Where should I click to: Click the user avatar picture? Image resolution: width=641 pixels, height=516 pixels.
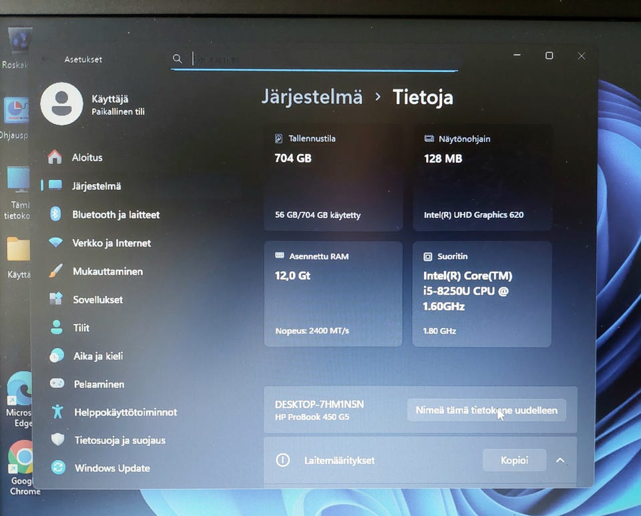click(x=61, y=104)
